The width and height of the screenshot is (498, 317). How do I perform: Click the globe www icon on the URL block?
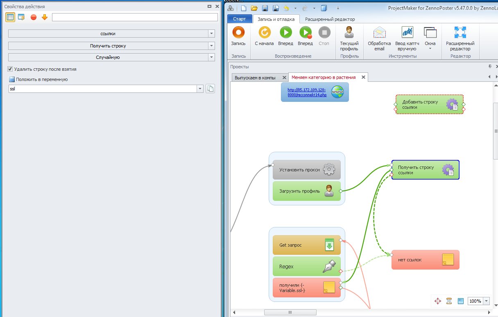coord(337,92)
